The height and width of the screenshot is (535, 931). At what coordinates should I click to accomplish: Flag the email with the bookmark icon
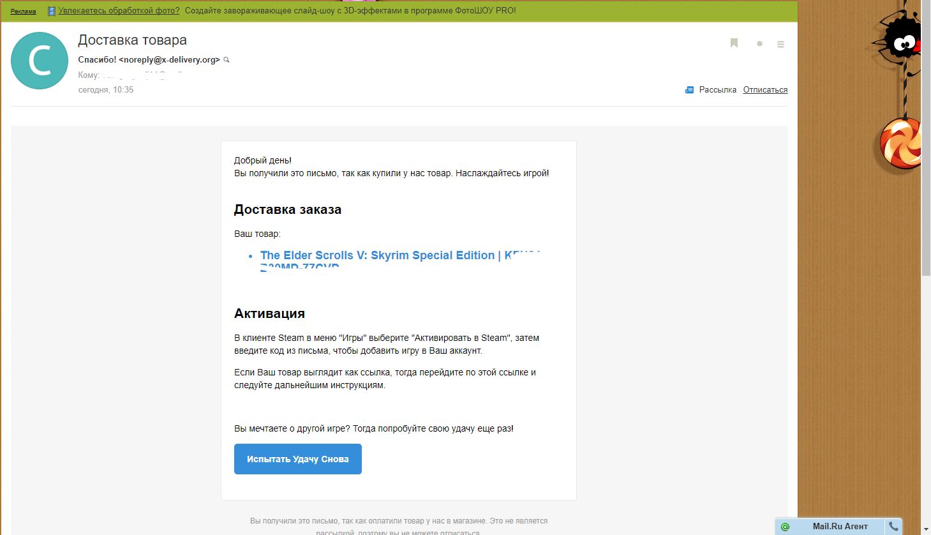[x=734, y=43]
